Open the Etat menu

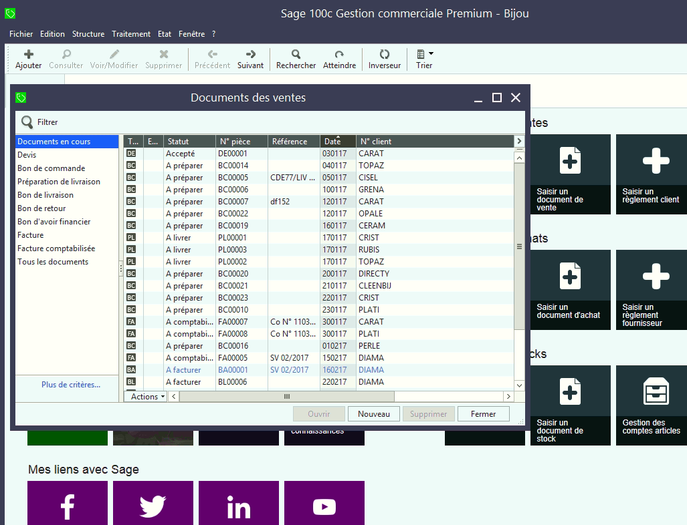[x=165, y=33]
